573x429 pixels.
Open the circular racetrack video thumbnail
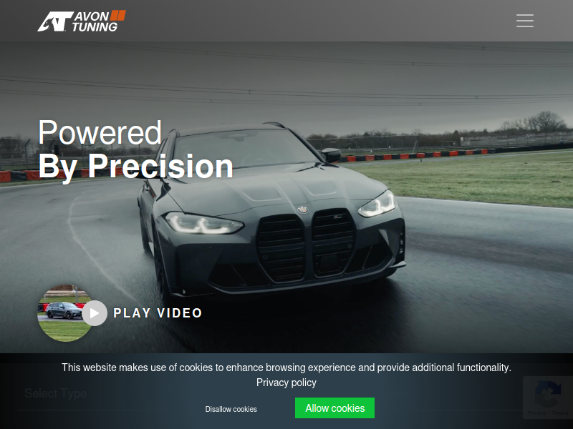(64, 313)
